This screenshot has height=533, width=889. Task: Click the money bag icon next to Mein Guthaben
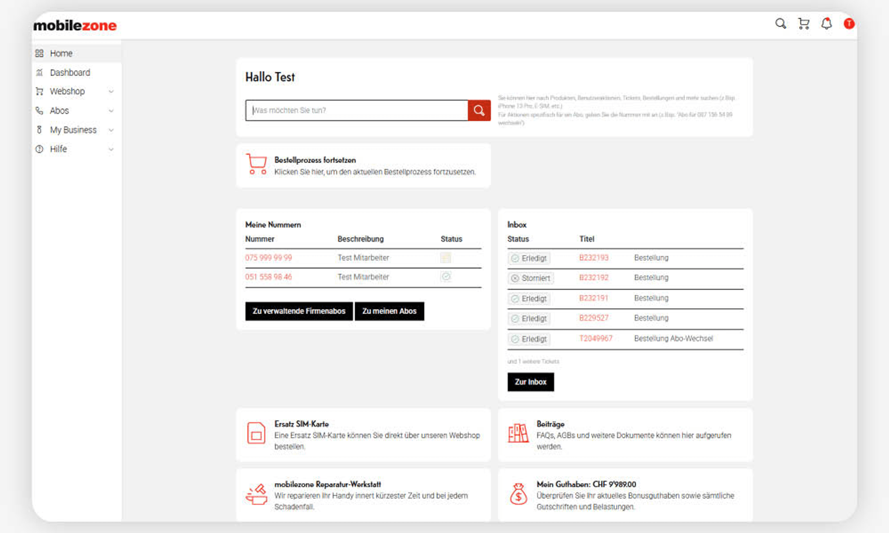click(x=518, y=495)
